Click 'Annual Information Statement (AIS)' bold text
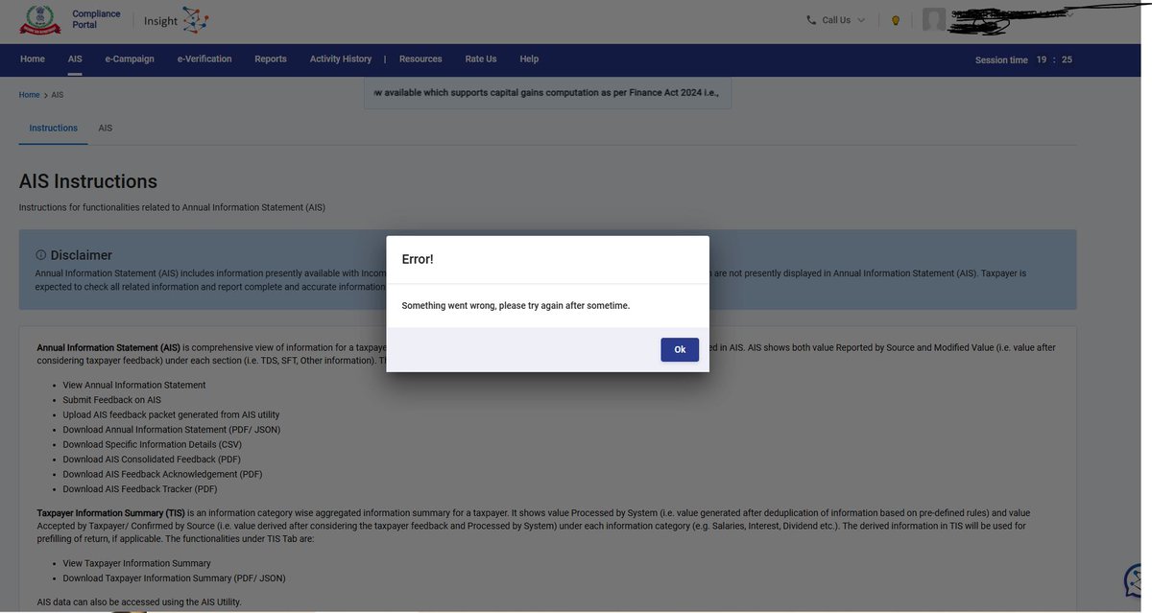 click(108, 347)
